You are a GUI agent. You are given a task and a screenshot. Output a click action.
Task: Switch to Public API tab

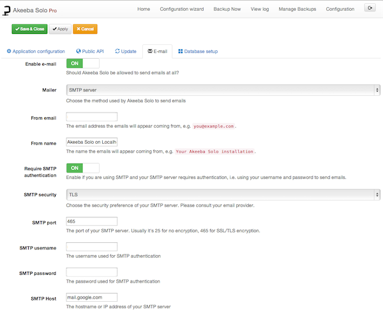coord(90,51)
